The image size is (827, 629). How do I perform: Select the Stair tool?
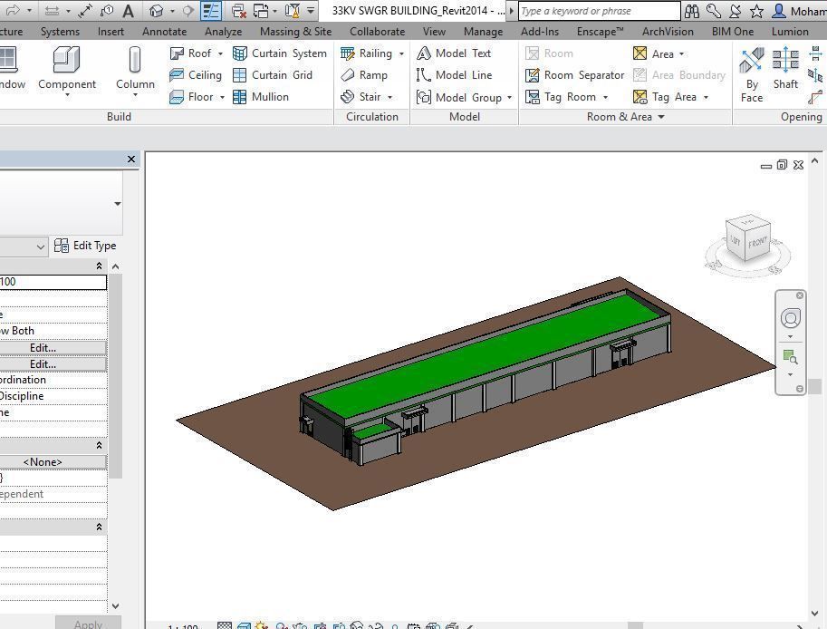click(x=361, y=97)
